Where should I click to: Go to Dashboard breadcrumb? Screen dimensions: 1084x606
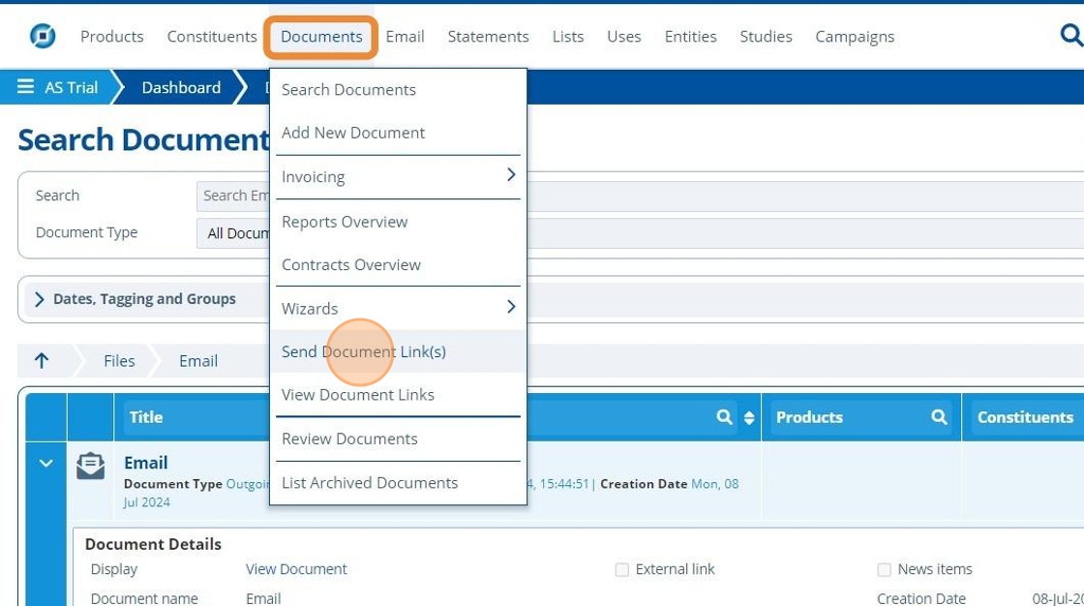pos(181,87)
